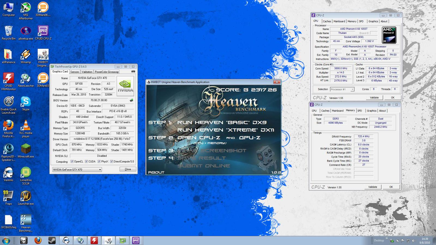This screenshot has height=245, width=436.
Task: Click the GPU-Z screenshot camera icon
Action: (133, 71)
